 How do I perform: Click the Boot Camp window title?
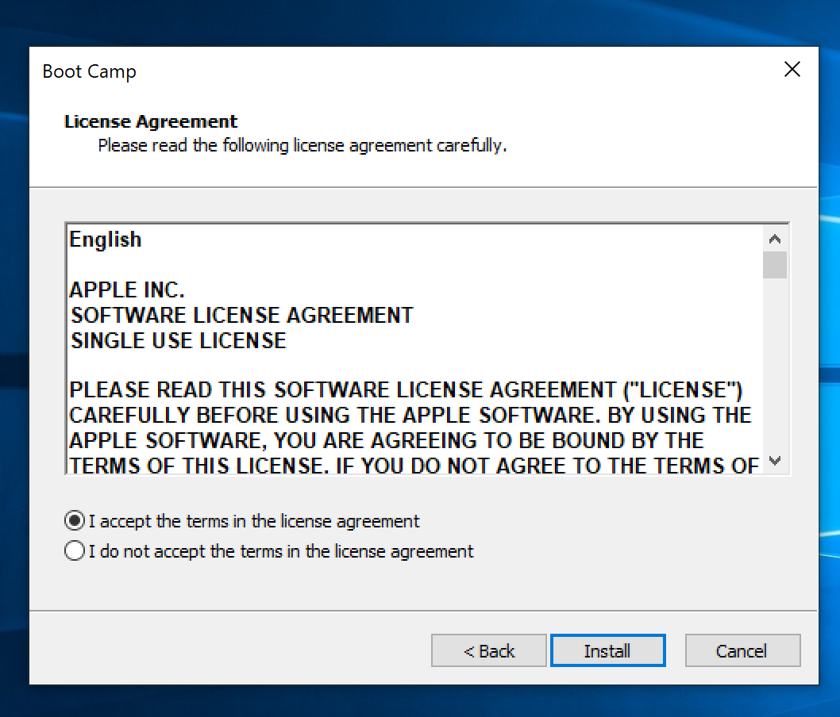tap(90, 71)
